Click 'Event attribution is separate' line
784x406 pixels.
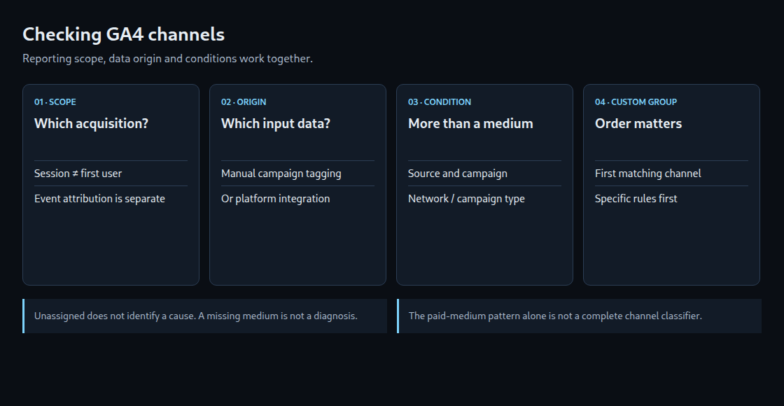(x=99, y=199)
